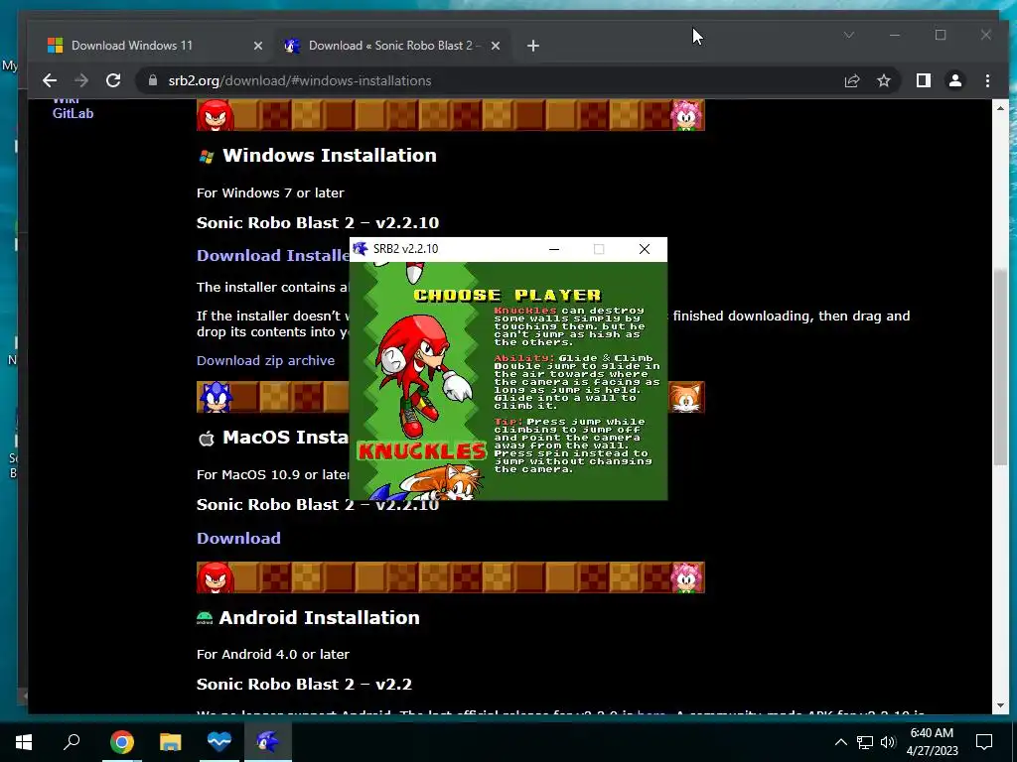Click Sonic icon on middle banner

point(215,397)
